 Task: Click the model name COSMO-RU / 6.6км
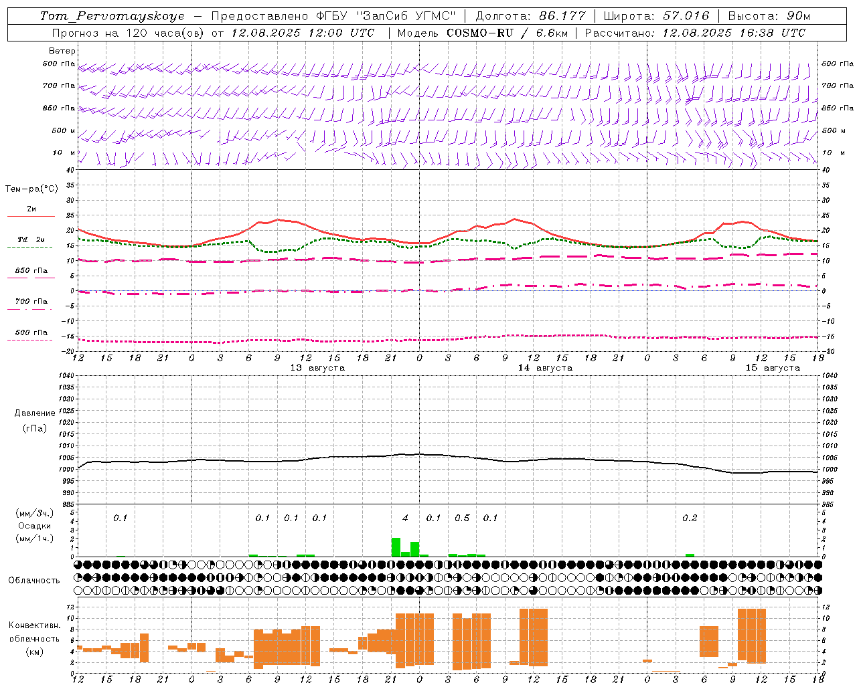(507, 33)
